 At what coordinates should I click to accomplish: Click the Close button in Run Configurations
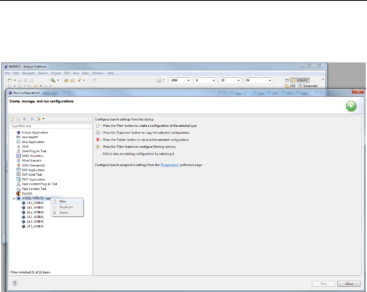coord(349,283)
